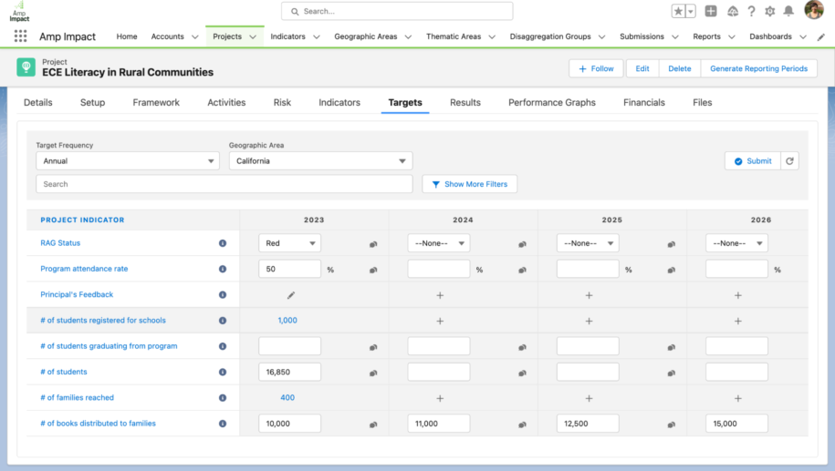This screenshot has width=835, height=471.
Task: Open # of books distributed to families link
Action: point(98,424)
